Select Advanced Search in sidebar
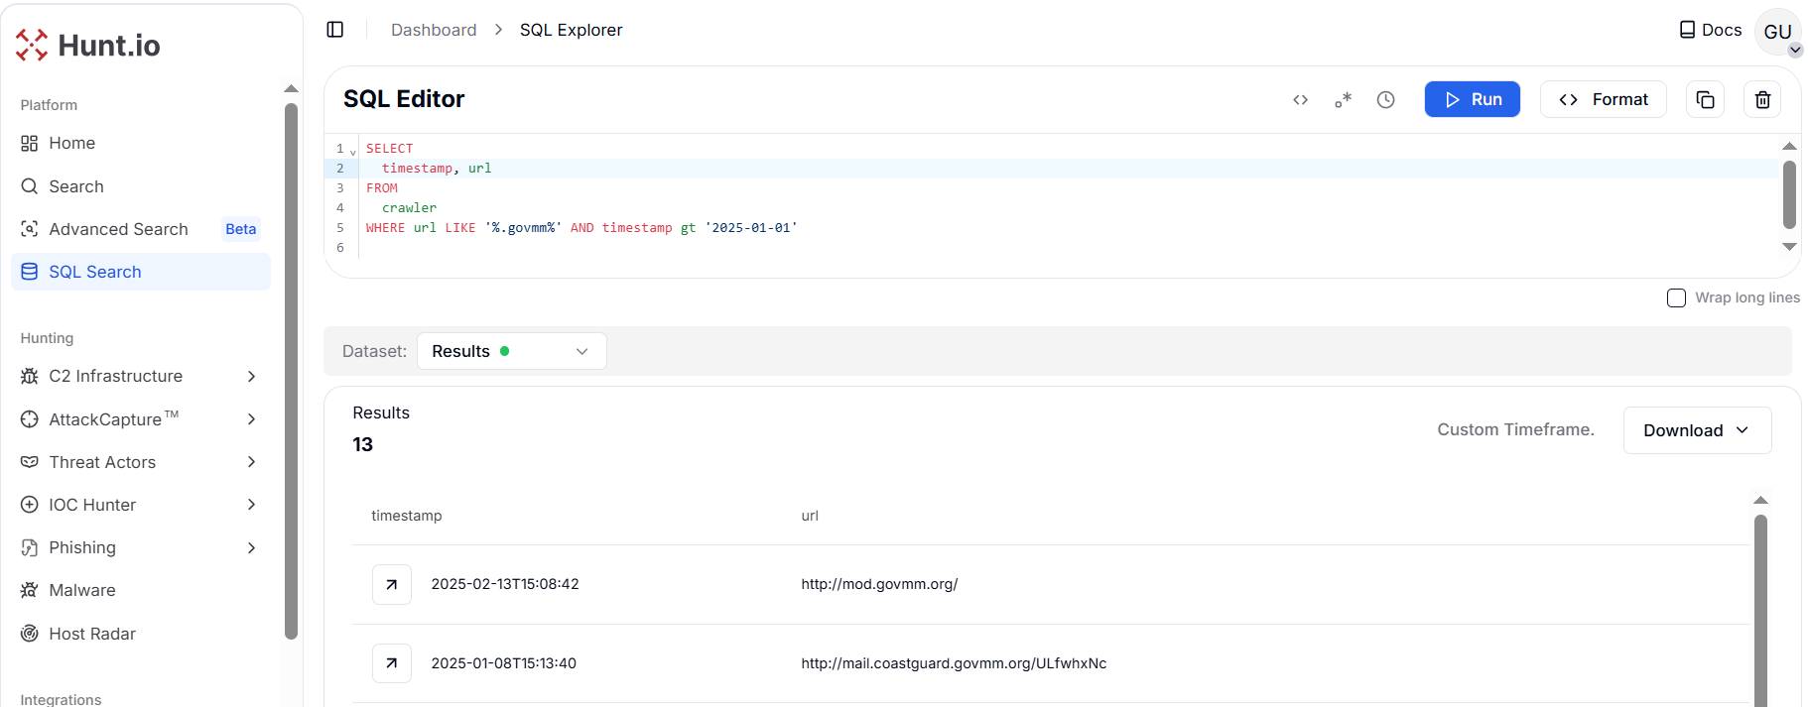 (118, 229)
